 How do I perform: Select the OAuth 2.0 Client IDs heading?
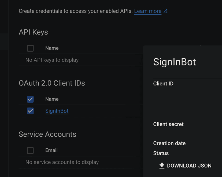[x=52, y=83]
